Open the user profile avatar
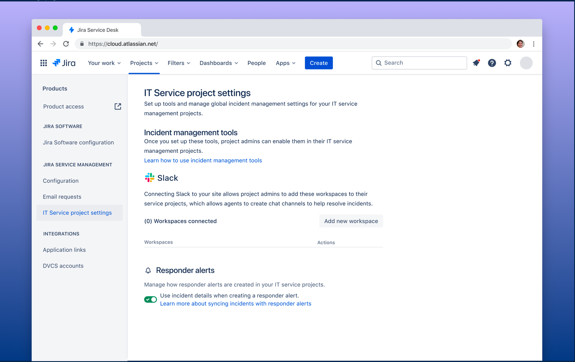 click(526, 63)
